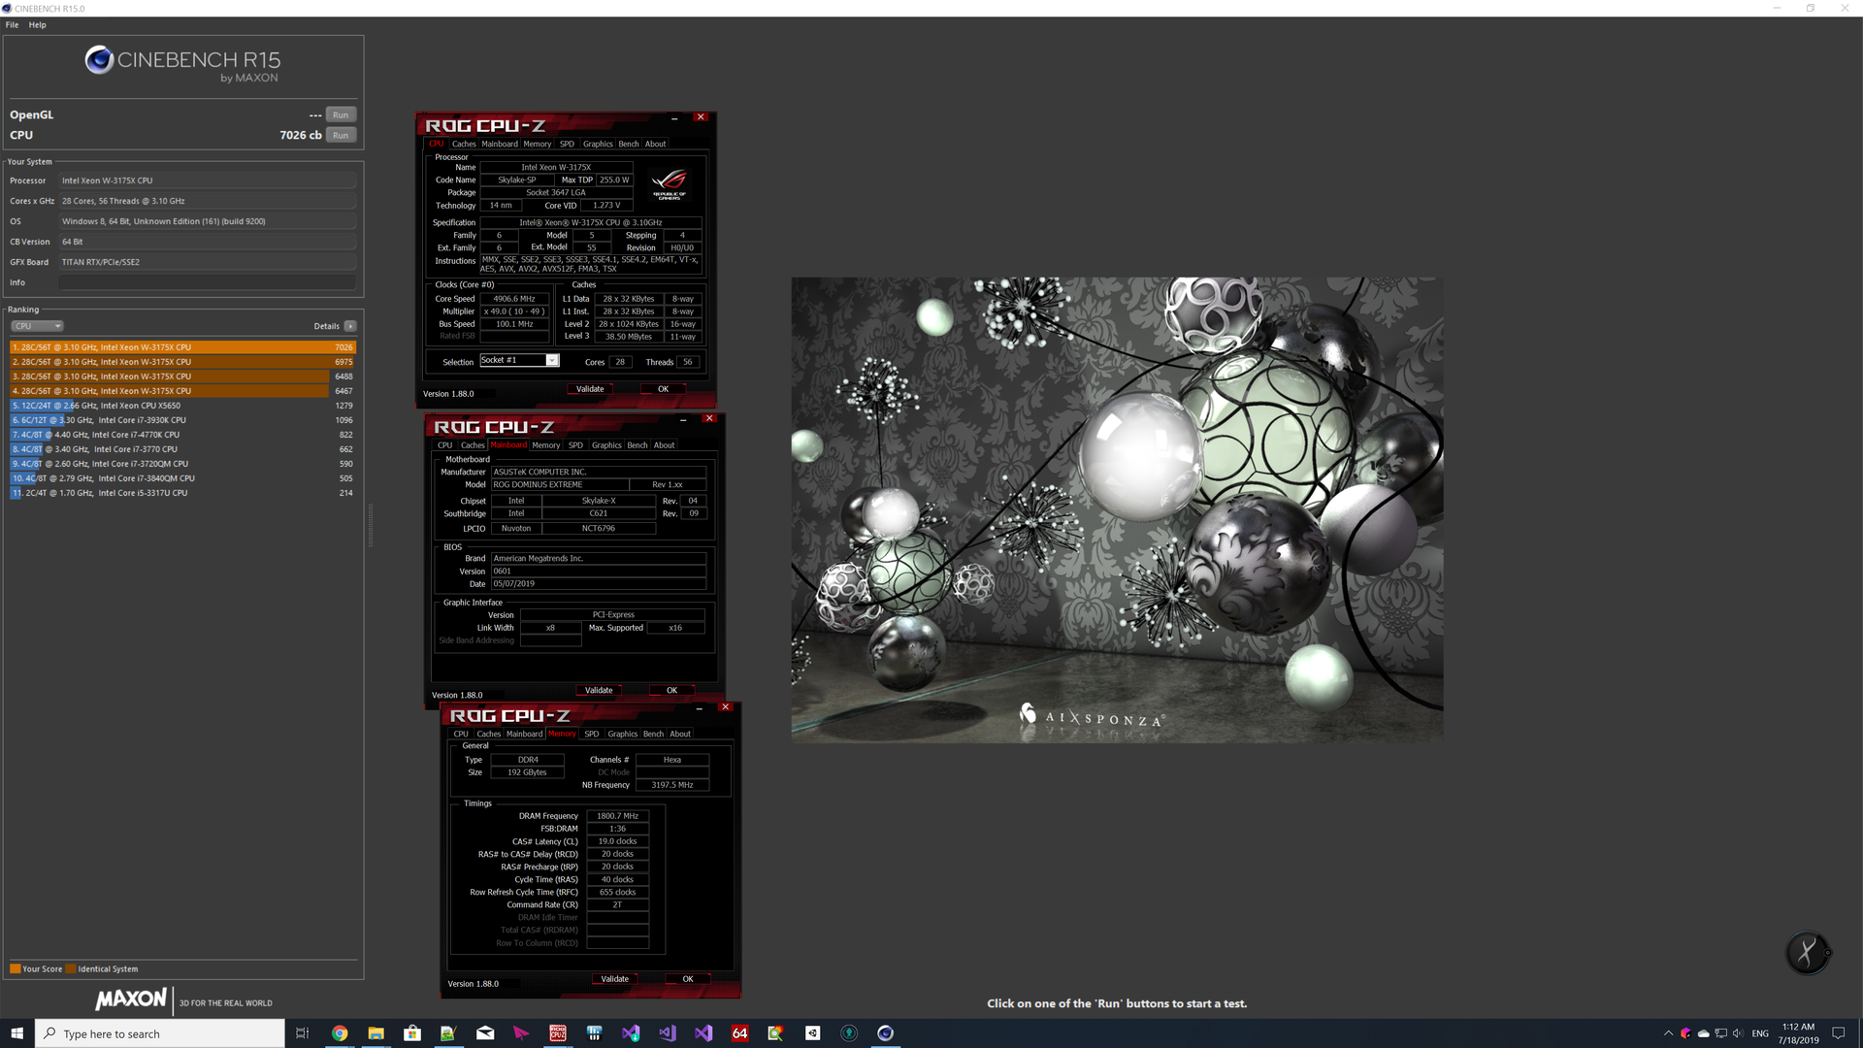Open the Windows Start menu
Image resolution: width=1863 pixels, height=1048 pixels.
point(16,1033)
